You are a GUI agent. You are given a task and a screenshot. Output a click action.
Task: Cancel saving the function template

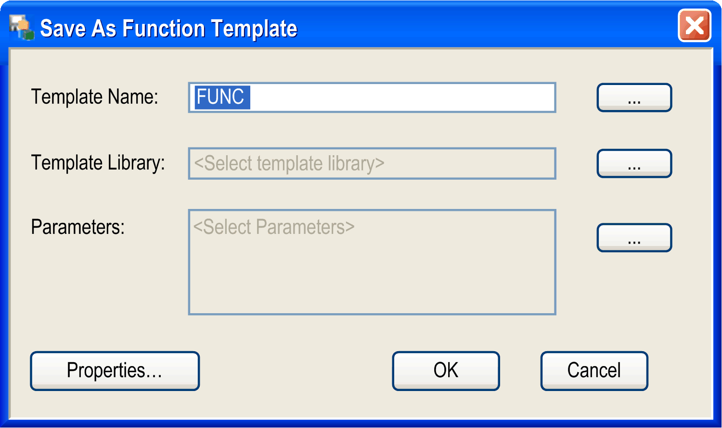point(594,370)
